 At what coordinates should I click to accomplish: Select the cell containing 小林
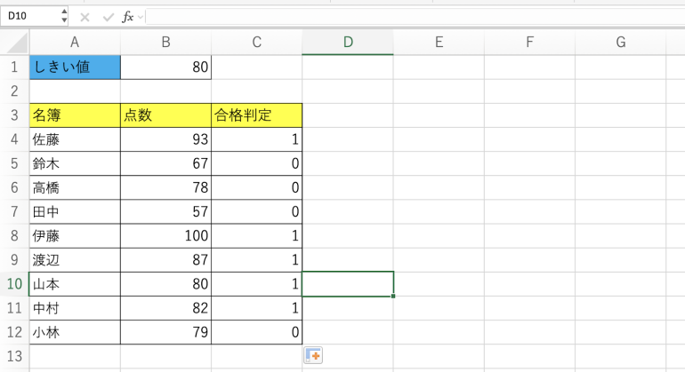coord(75,332)
